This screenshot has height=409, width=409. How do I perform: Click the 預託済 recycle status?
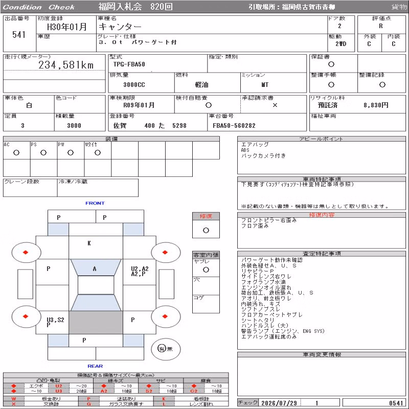328,105
